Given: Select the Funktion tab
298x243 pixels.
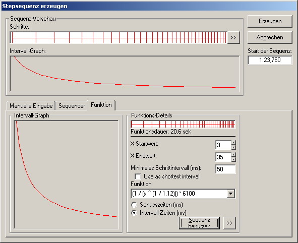Looking at the screenshot, I should click(x=101, y=105).
